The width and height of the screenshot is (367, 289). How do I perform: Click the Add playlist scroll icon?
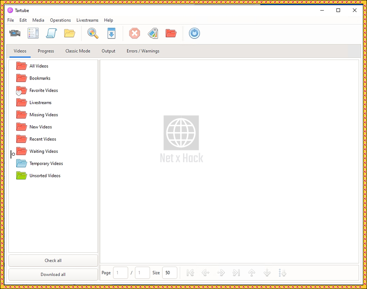tap(51, 33)
